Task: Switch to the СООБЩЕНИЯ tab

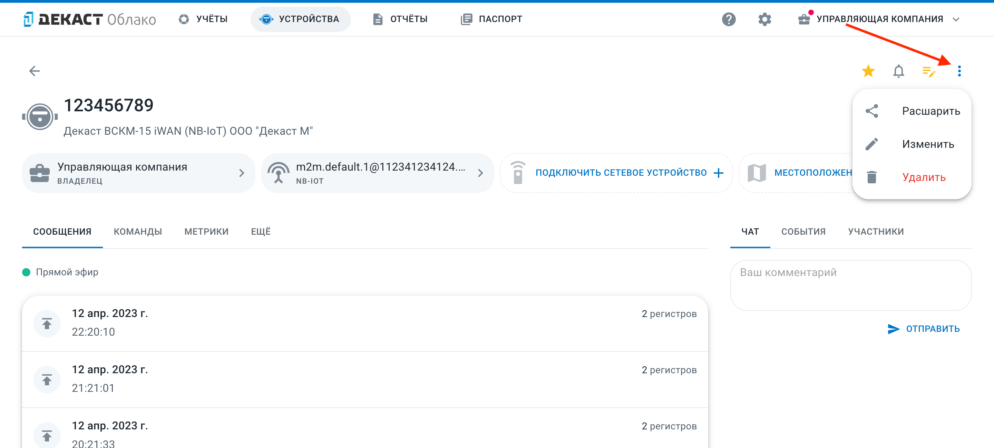Action: point(62,232)
